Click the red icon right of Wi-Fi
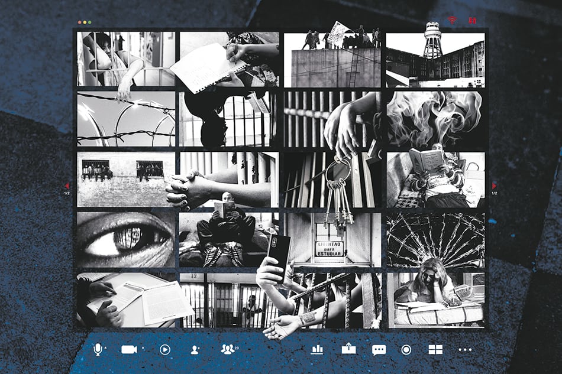 472,21
